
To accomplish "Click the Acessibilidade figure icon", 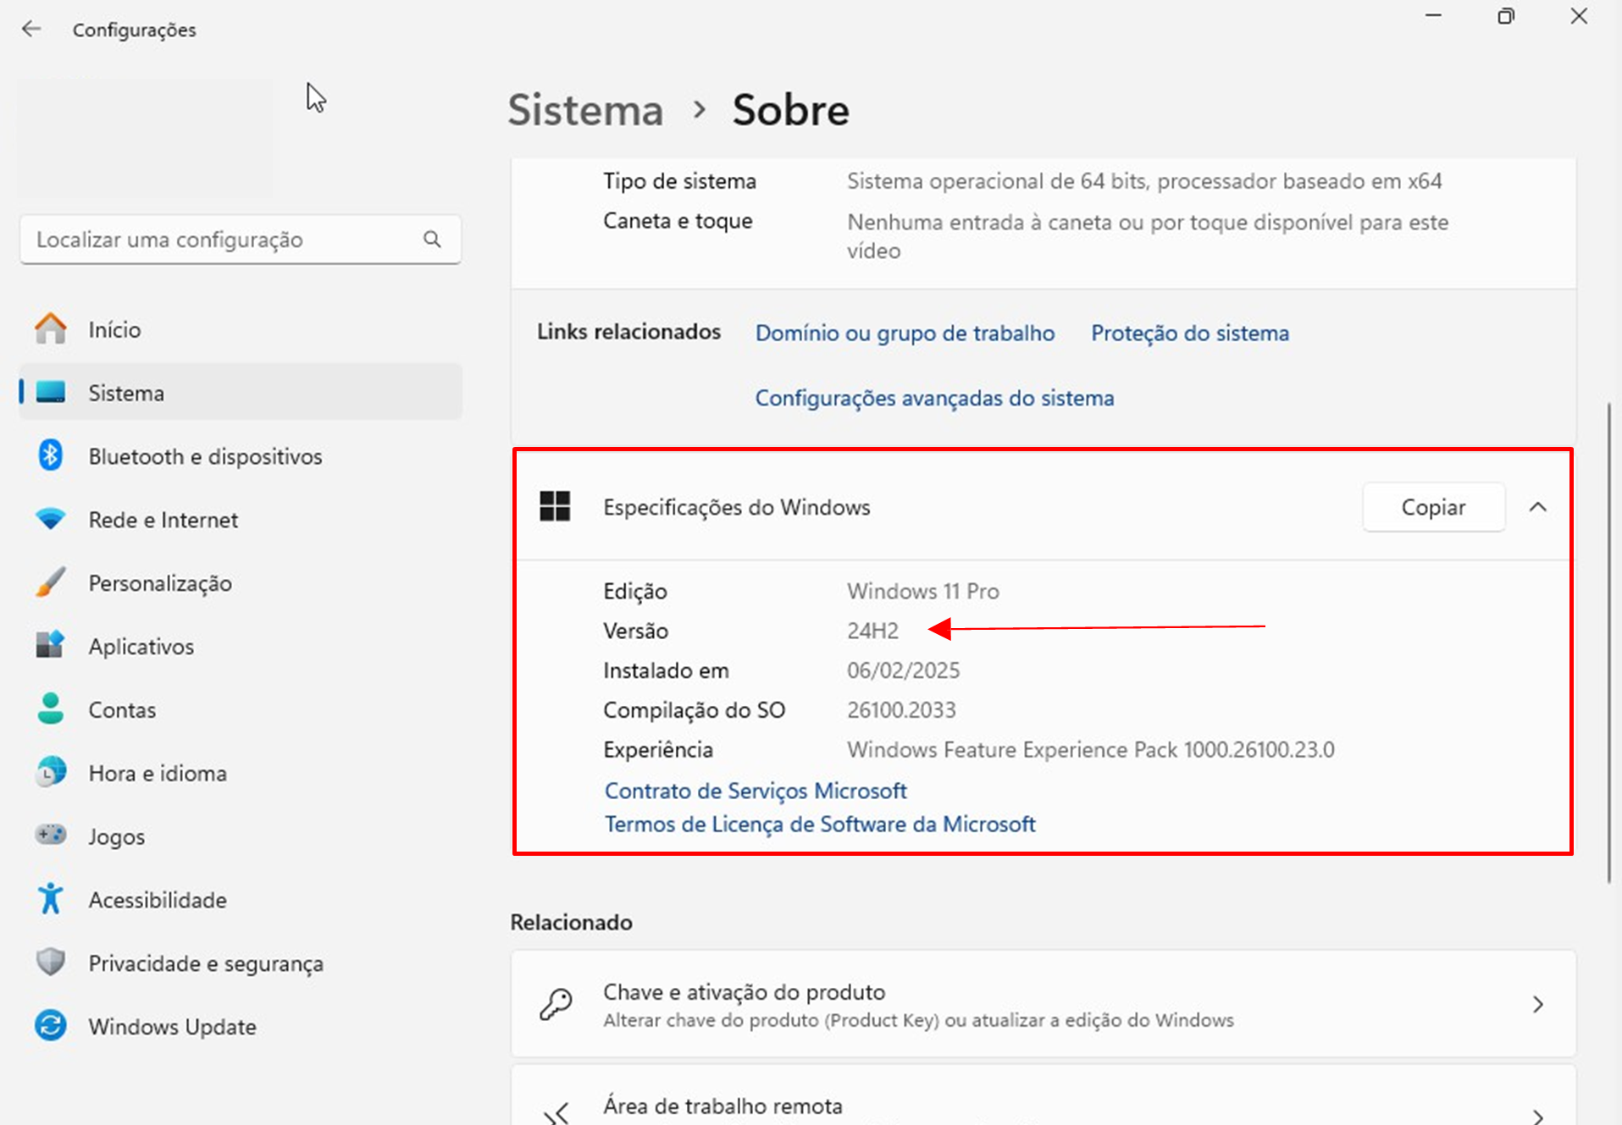I will click(x=51, y=899).
